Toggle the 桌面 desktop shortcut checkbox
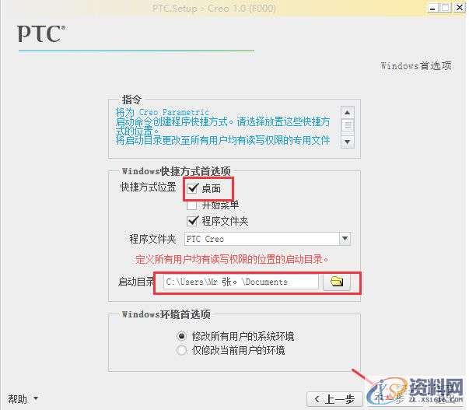The height and width of the screenshot is (410, 469). pyautogui.click(x=192, y=188)
